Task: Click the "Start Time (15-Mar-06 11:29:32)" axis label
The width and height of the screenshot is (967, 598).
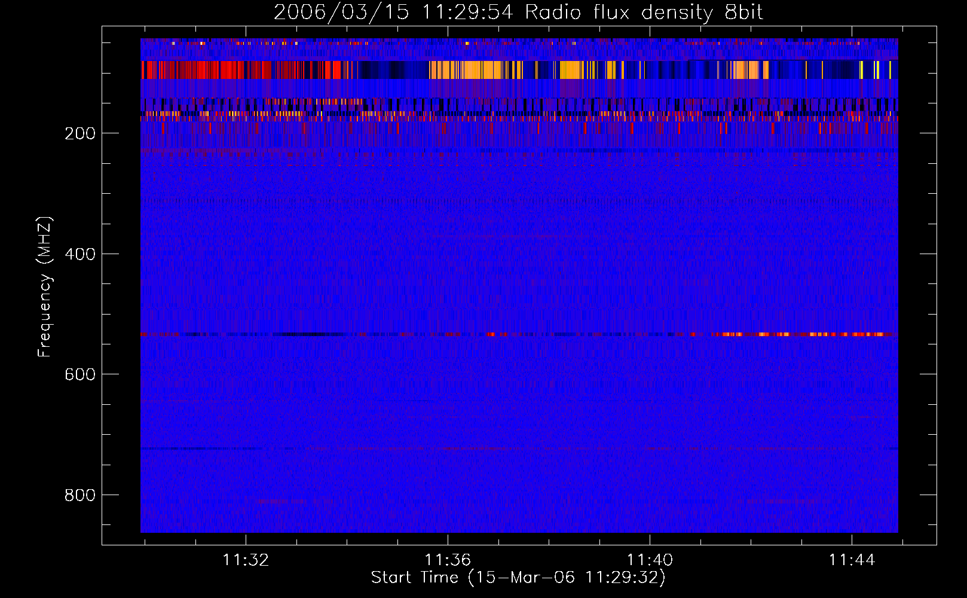Action: 518,578
